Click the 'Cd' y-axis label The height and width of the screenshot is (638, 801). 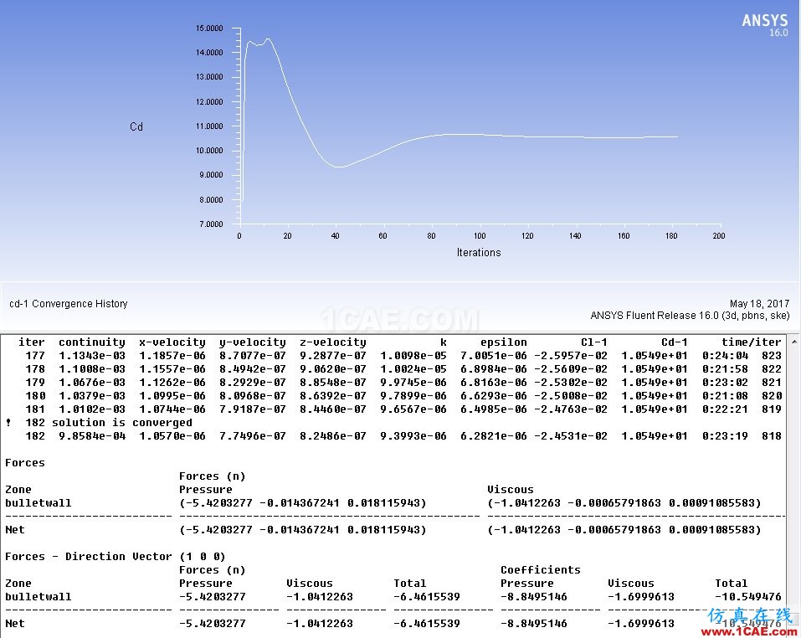(136, 126)
